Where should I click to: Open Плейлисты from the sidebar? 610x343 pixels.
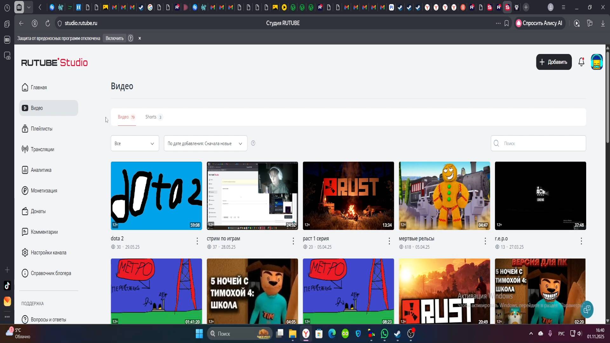(x=41, y=129)
